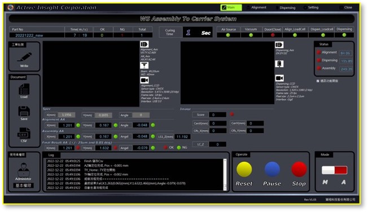Click the CSV export icon
This screenshot has height=212, width=368.
(24, 133)
